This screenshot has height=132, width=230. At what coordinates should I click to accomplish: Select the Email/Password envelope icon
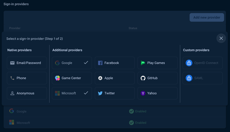[12, 63]
